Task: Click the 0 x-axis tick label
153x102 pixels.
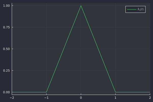Action: tap(81, 97)
